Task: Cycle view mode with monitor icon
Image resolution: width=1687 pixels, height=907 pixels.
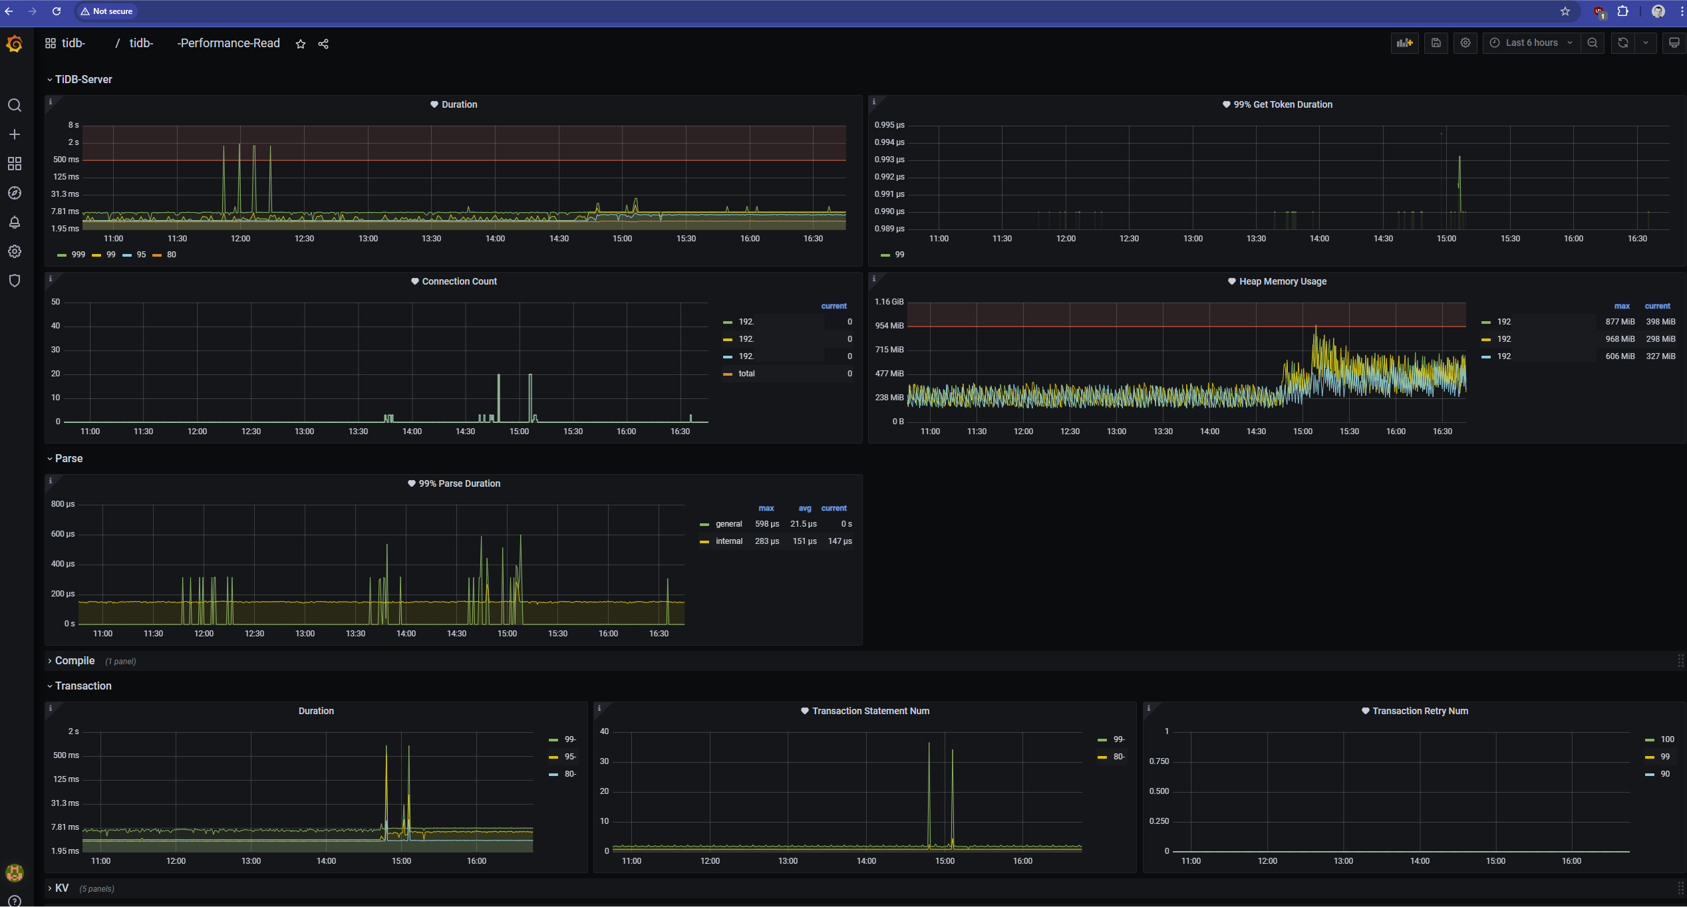Action: tap(1674, 43)
